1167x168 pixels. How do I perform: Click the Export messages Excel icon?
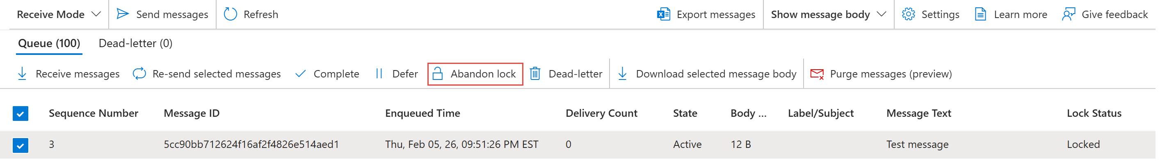point(663,14)
